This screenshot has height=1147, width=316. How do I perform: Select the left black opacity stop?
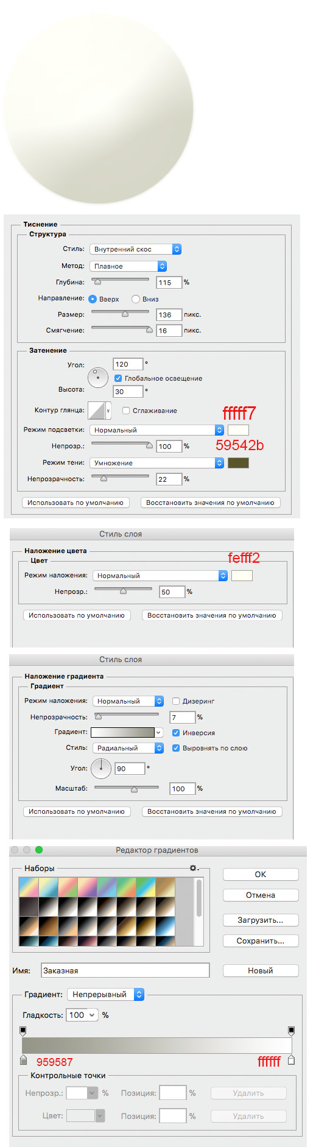(x=23, y=1031)
